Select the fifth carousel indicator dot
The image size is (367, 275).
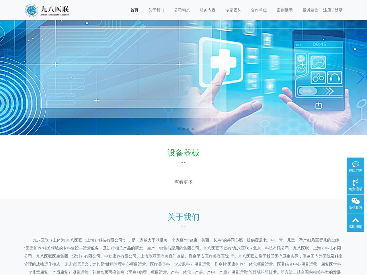coord(193,129)
